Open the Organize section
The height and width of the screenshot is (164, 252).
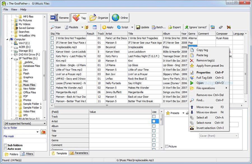click(x=99, y=18)
